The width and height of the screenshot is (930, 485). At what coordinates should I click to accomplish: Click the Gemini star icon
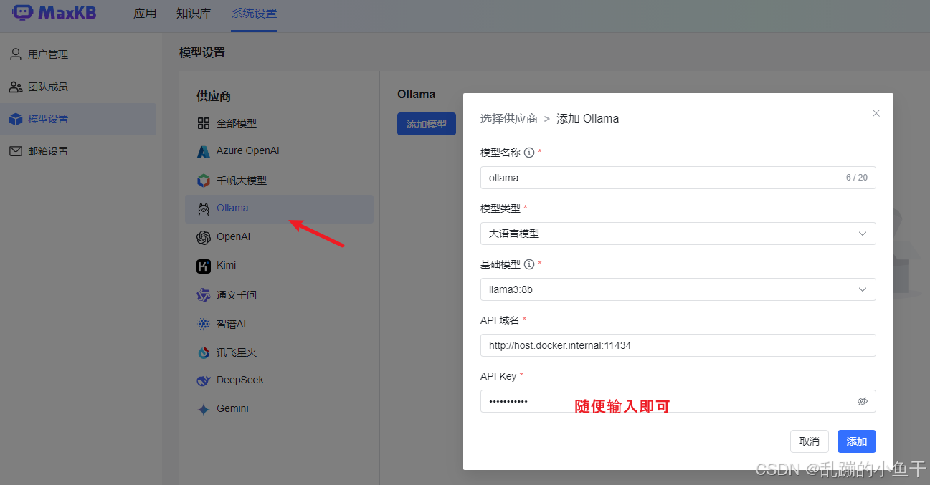[204, 409]
